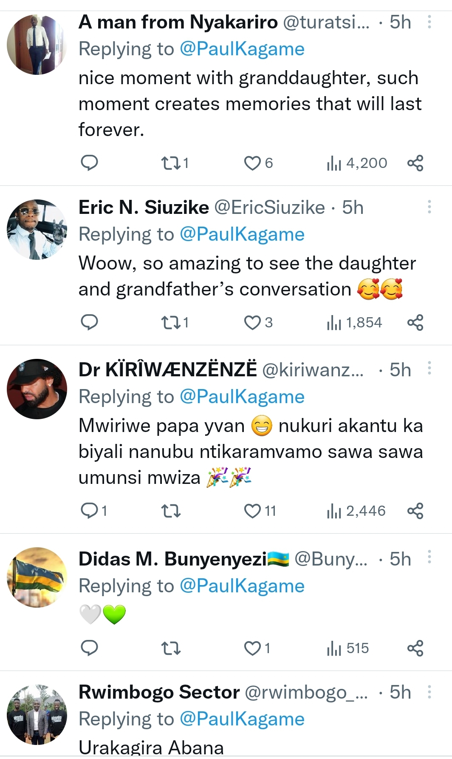
Task: View the 2,446 views analytics icon
Action: coord(334,511)
